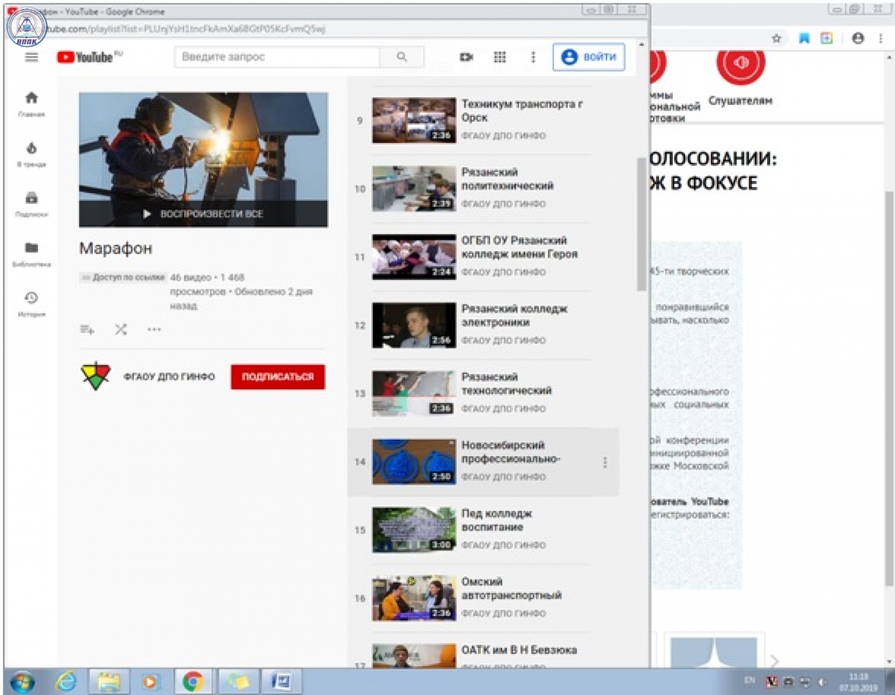This screenshot has width=895, height=695.
Task: Click the magnifier search button
Action: tap(402, 57)
